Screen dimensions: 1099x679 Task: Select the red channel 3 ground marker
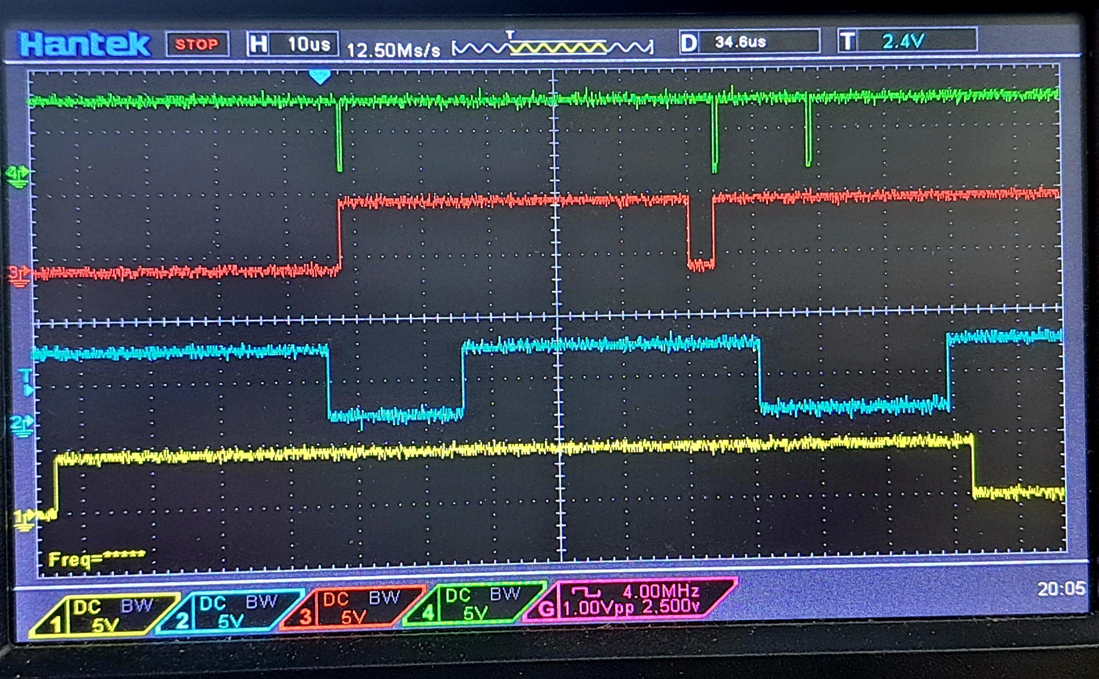(x=19, y=275)
